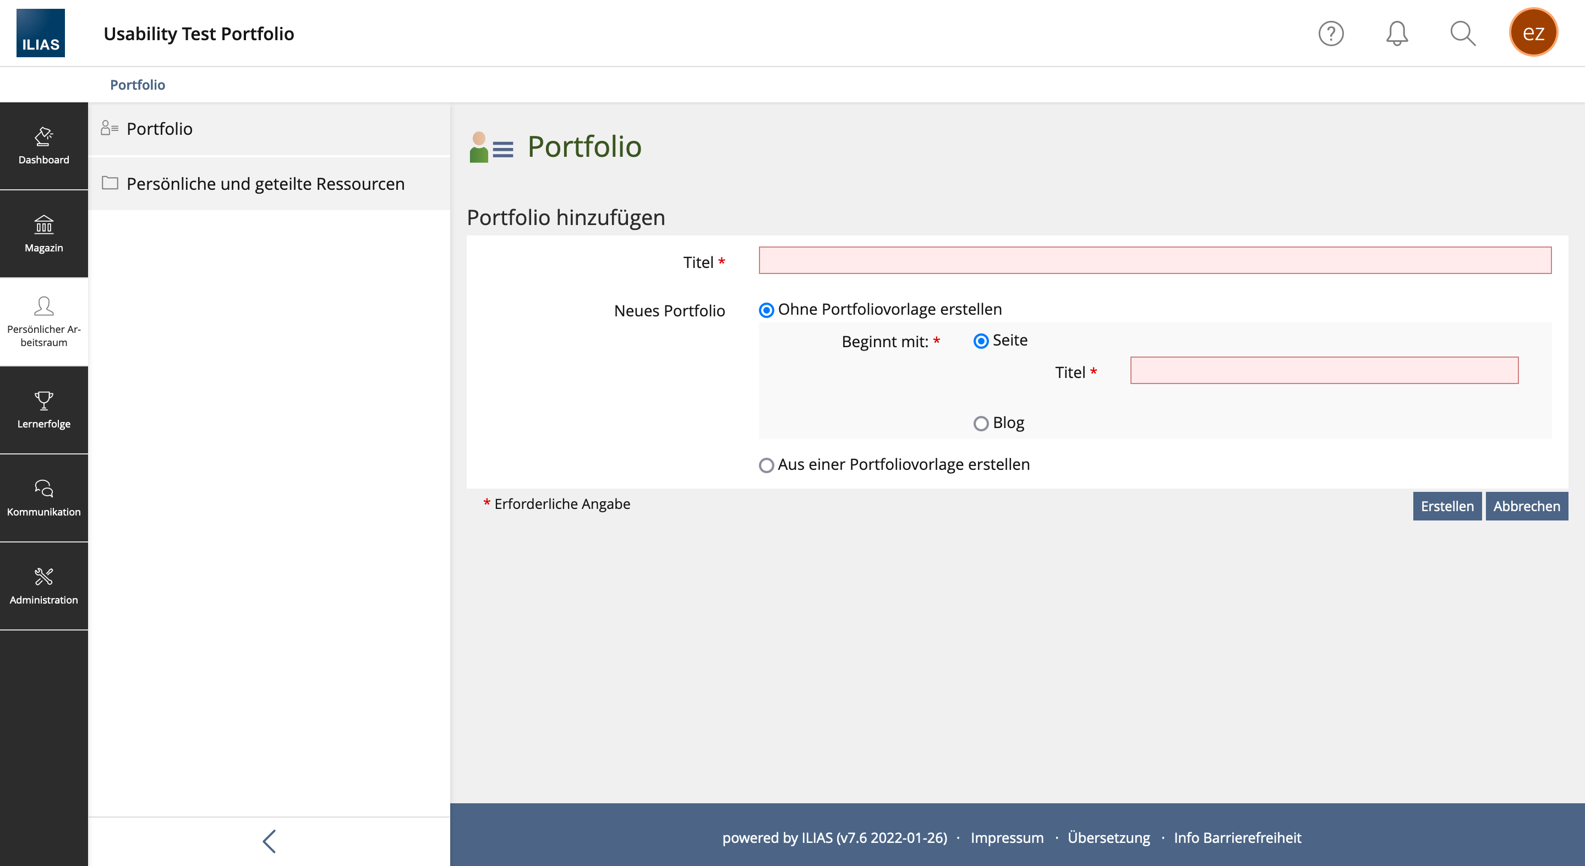
Task: Click the Abbrechen button
Action: (1526, 506)
